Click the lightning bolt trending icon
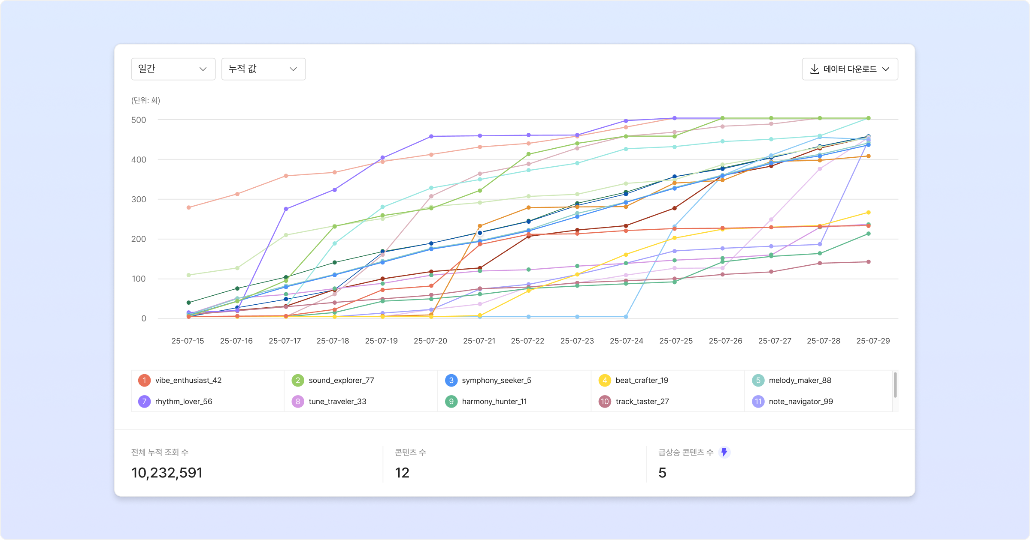Viewport: 1030px width, 540px height. coord(724,452)
